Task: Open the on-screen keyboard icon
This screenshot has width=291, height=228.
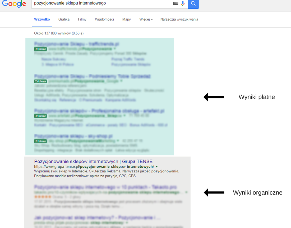Action: (175, 3)
